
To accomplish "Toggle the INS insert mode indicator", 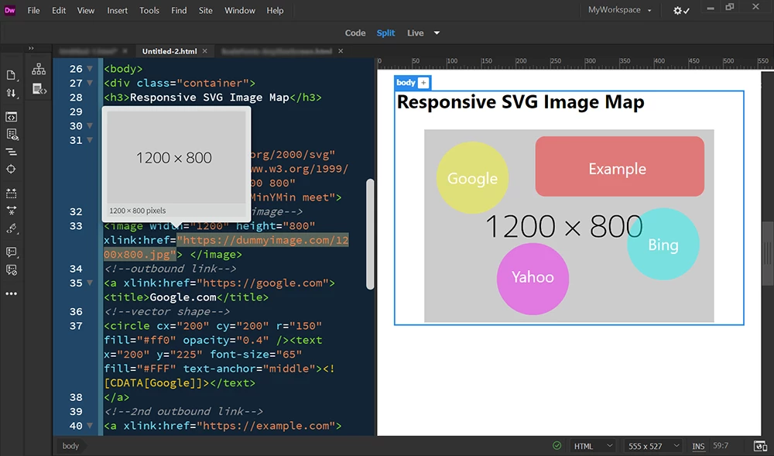I will point(698,446).
